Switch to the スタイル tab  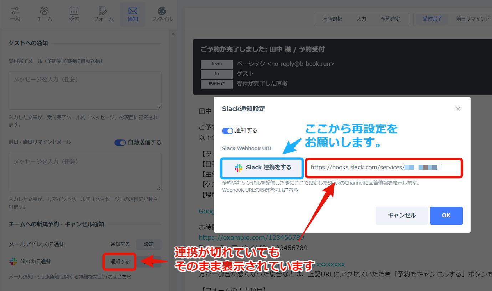point(162,14)
